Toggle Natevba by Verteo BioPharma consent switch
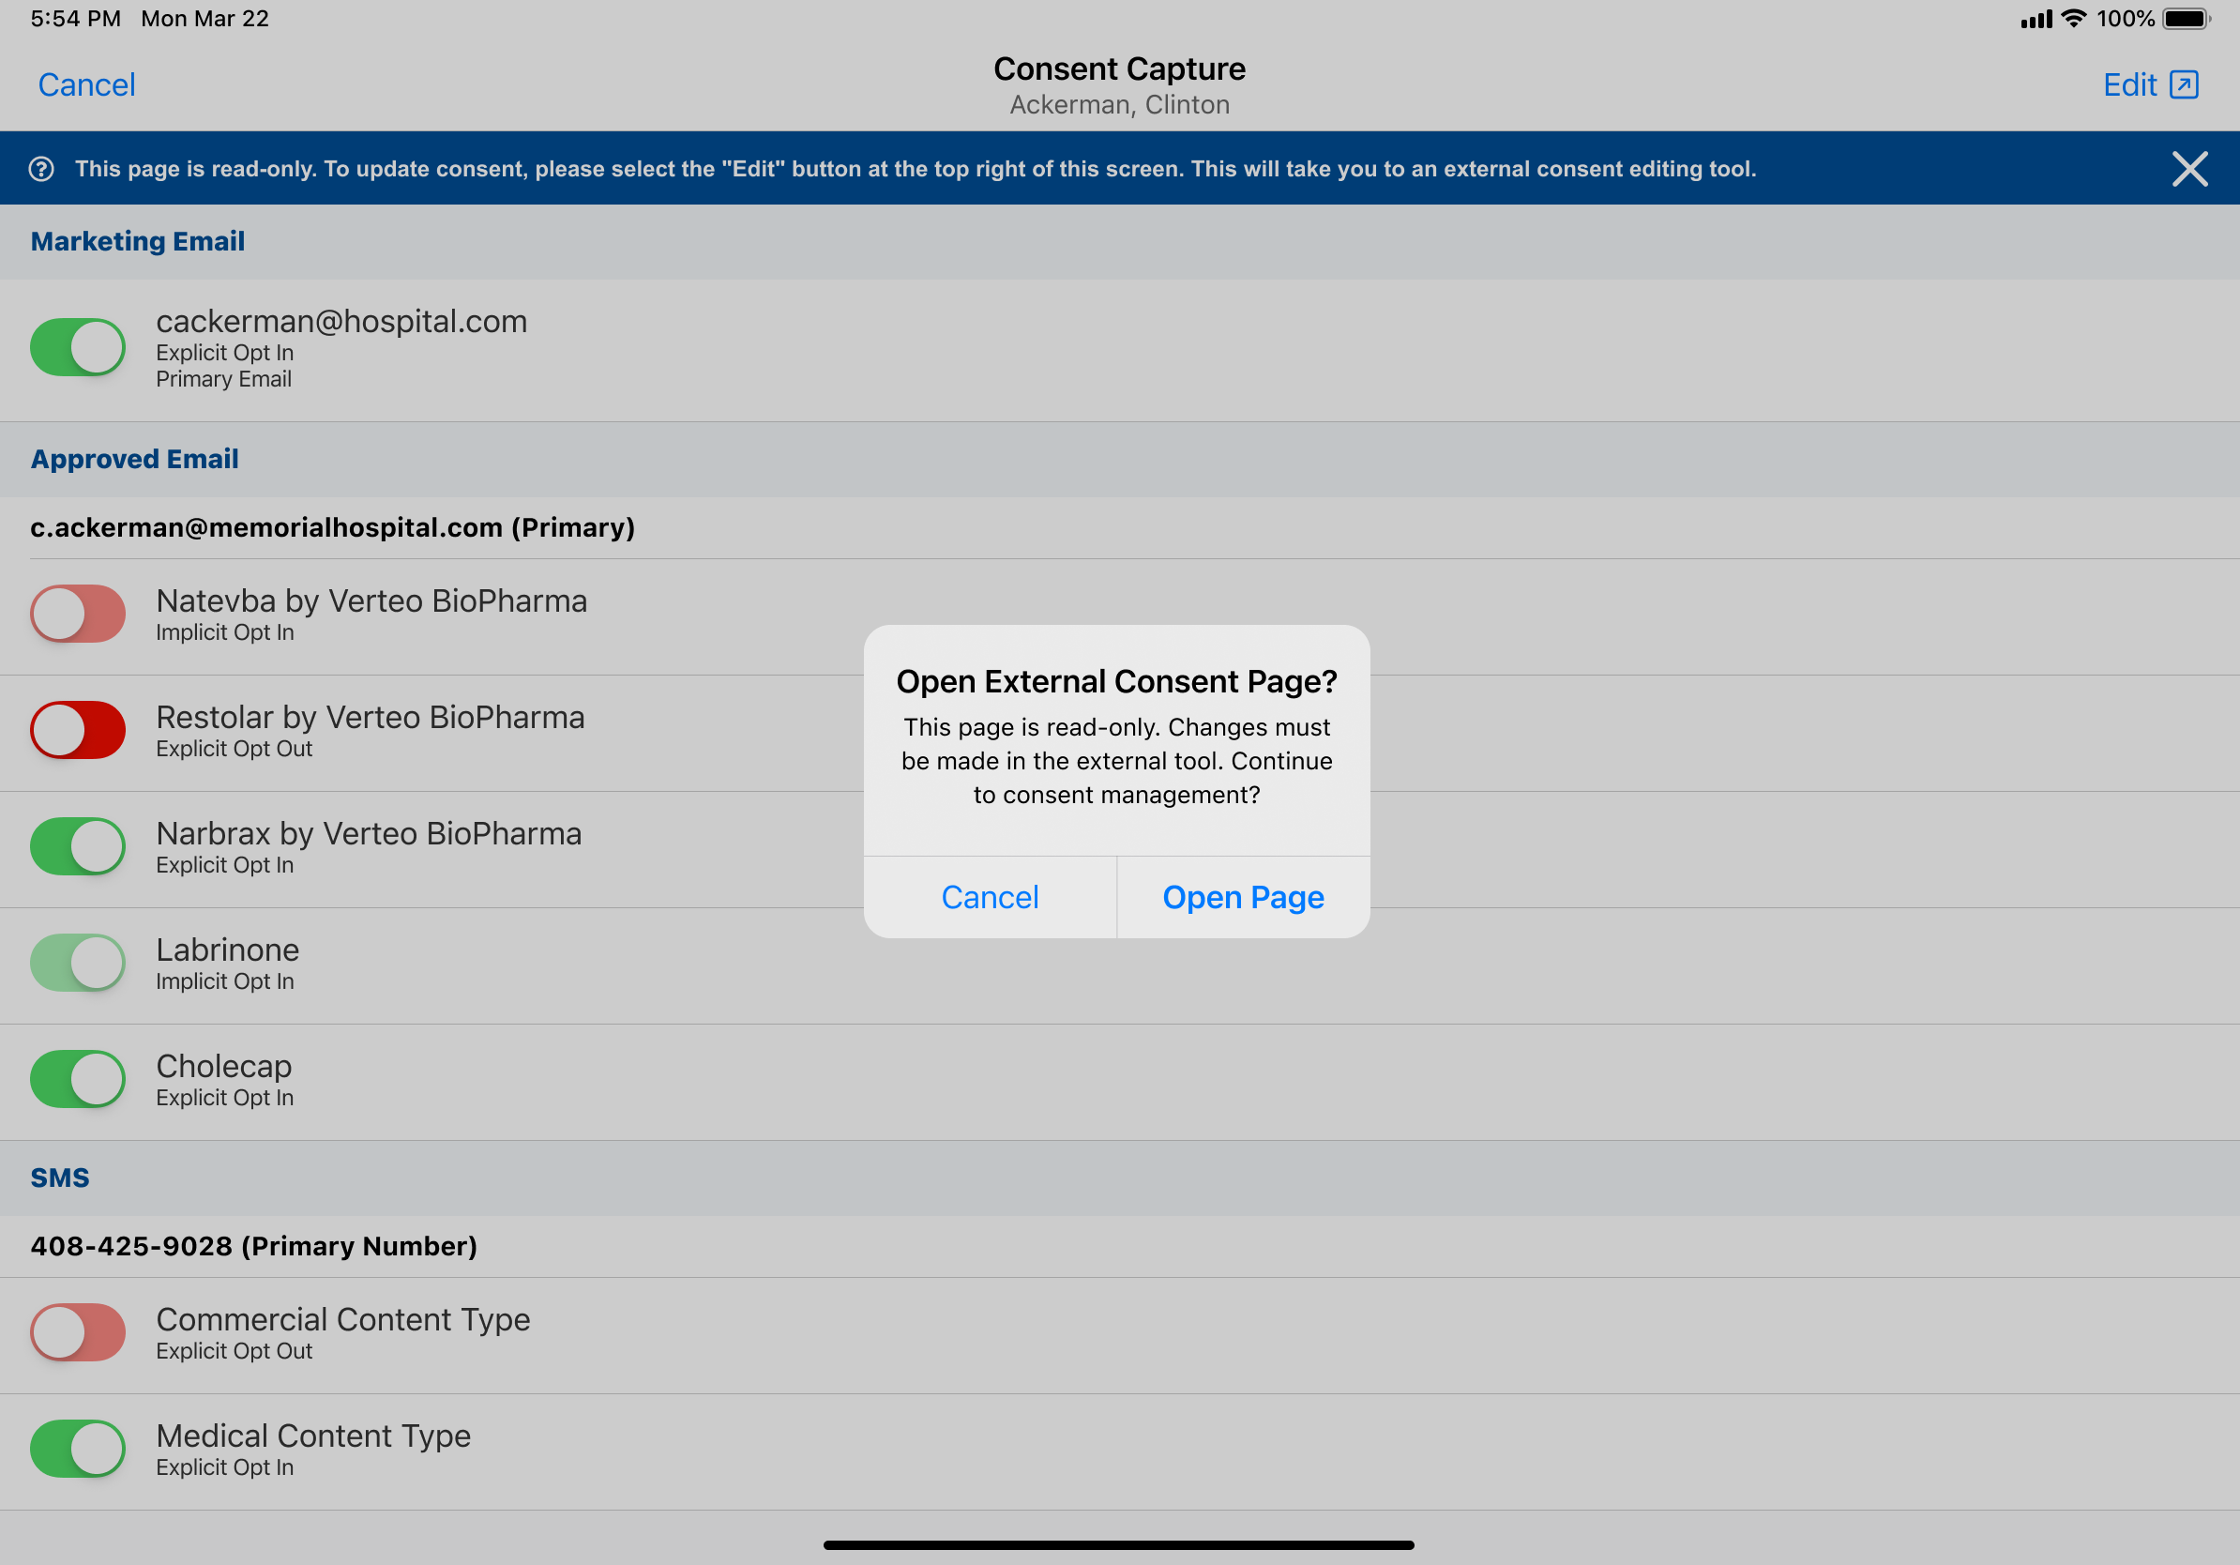The height and width of the screenshot is (1565, 2240). 78,614
